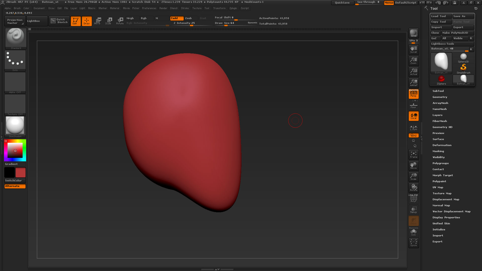
Task: Click the Save As button
Action: (x=463, y=16)
